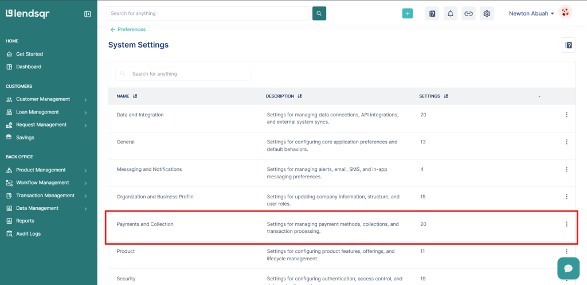This screenshot has width=587, height=285.
Task: Open the chat support bubble
Action: (x=568, y=268)
